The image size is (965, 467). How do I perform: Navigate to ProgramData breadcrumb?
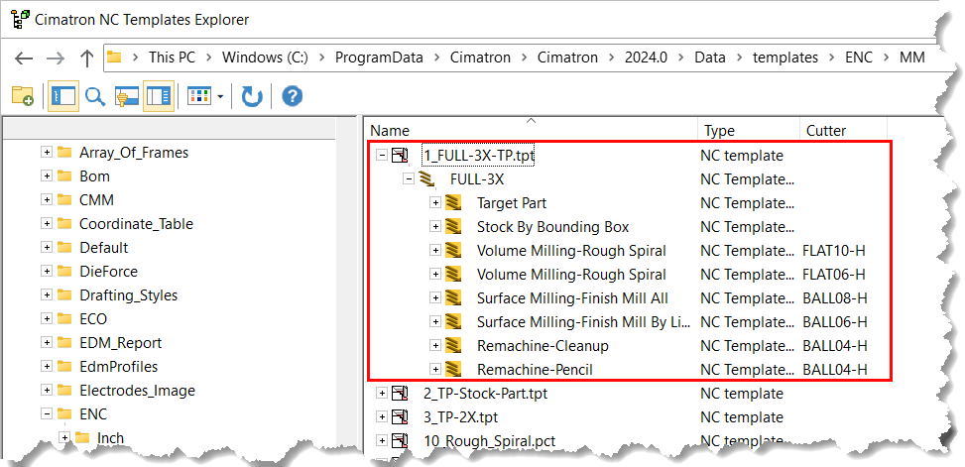click(x=379, y=58)
